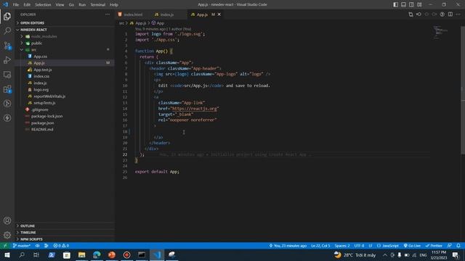
Task: Click the remote window green button
Action: [5, 246]
